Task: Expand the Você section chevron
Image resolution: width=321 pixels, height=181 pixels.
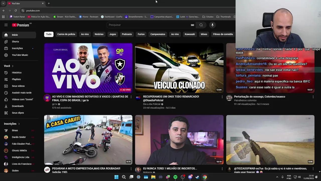Action: (13, 66)
